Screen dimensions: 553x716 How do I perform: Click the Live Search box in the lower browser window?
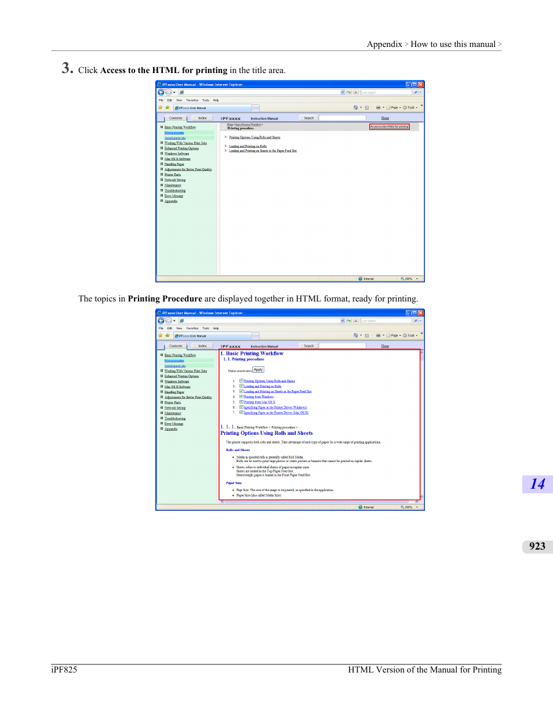click(x=386, y=320)
